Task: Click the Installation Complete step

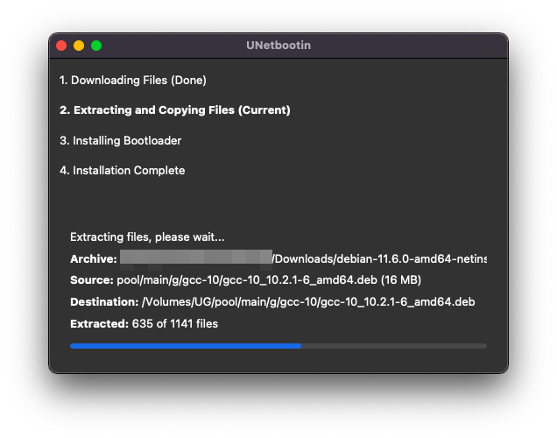Action: pyautogui.click(x=123, y=171)
